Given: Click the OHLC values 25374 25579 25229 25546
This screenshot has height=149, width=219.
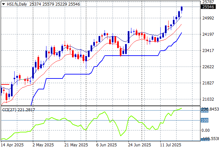Looking at the screenshot, I should tap(55, 4).
